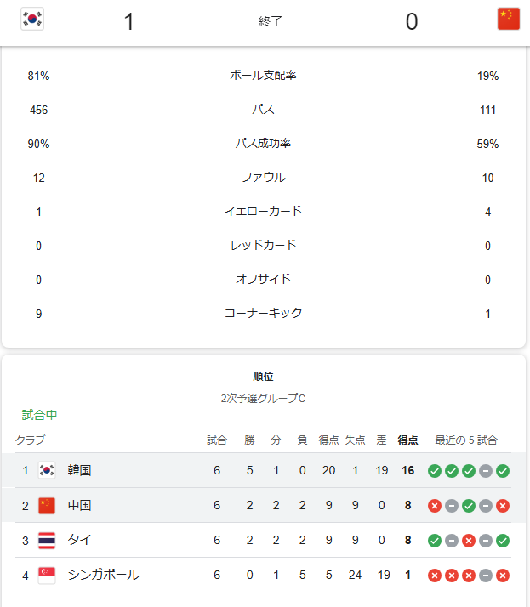Select the シンガポール team name in standings
This screenshot has height=607, width=530.
pyautogui.click(x=103, y=576)
